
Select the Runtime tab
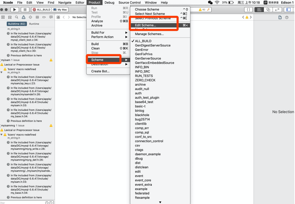(x=34, y=24)
